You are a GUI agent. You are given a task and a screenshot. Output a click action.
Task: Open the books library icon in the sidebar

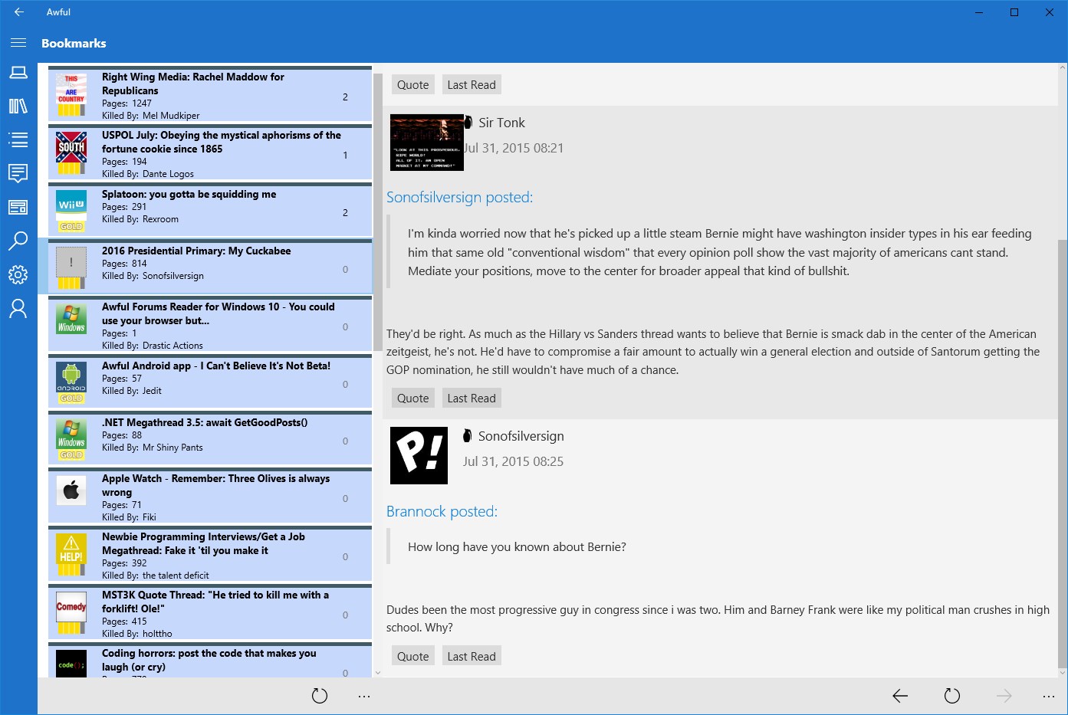tap(18, 107)
